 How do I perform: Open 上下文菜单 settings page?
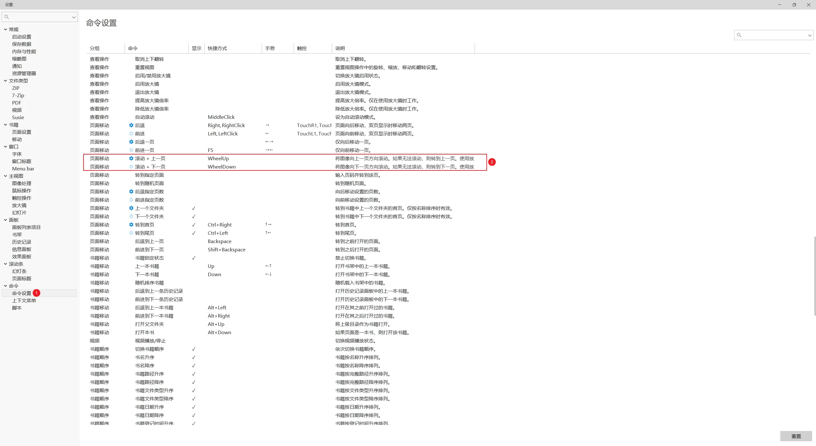point(24,300)
